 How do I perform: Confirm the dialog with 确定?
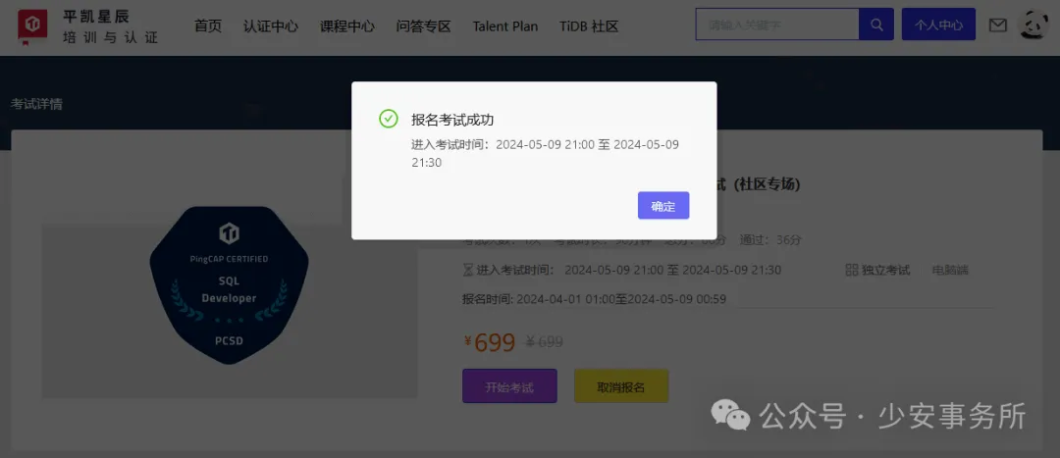pyautogui.click(x=663, y=206)
